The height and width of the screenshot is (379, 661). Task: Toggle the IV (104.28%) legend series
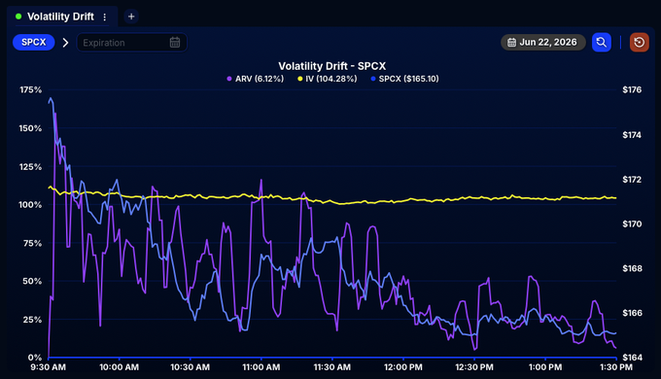tap(328, 79)
